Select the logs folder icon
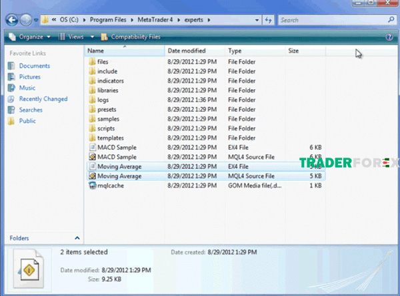 pyautogui.click(x=92, y=100)
